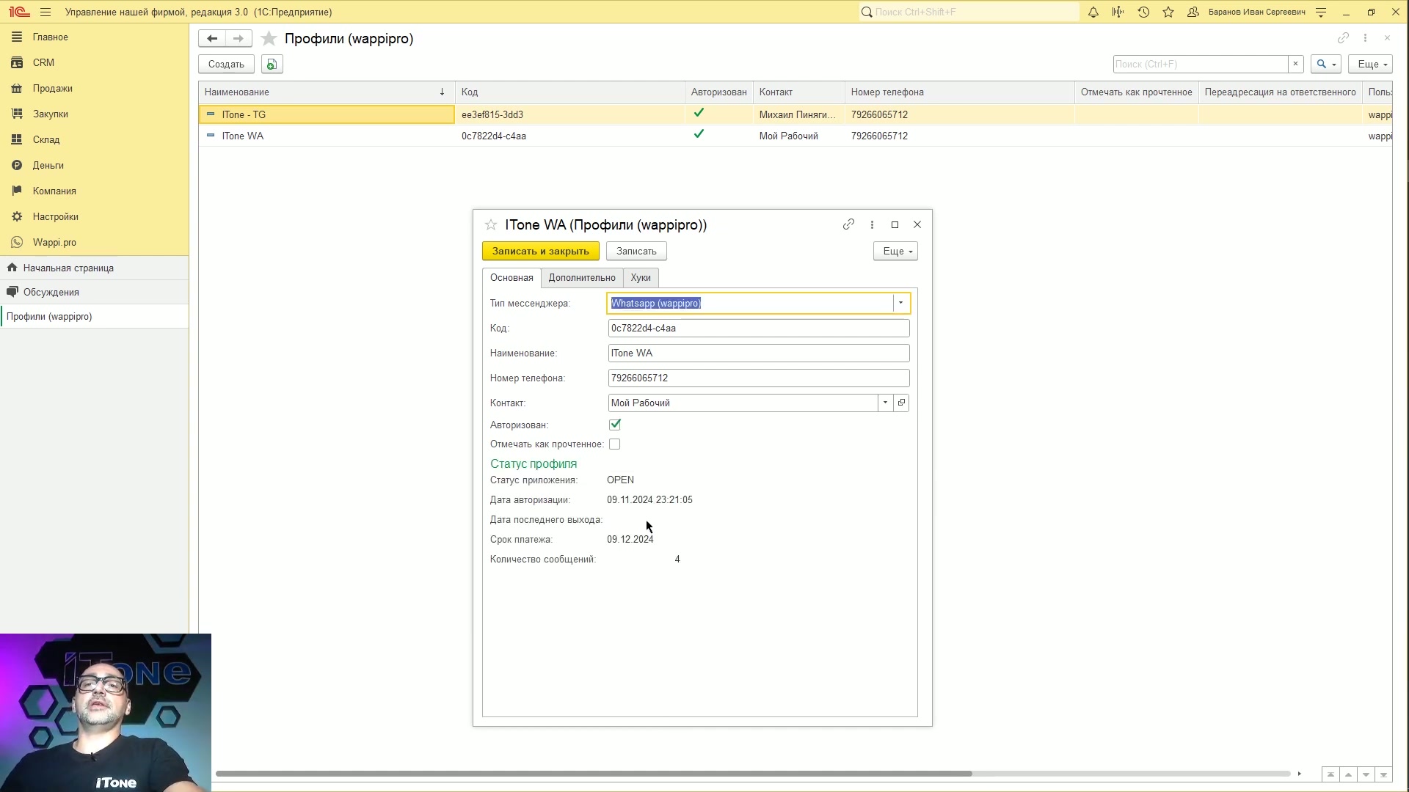The height and width of the screenshot is (792, 1409).
Task: Get link to ITone WA dialog
Action: (x=848, y=224)
